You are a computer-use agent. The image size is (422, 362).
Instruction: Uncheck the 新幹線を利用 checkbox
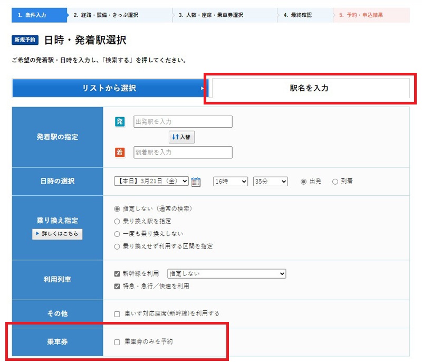[x=117, y=274]
